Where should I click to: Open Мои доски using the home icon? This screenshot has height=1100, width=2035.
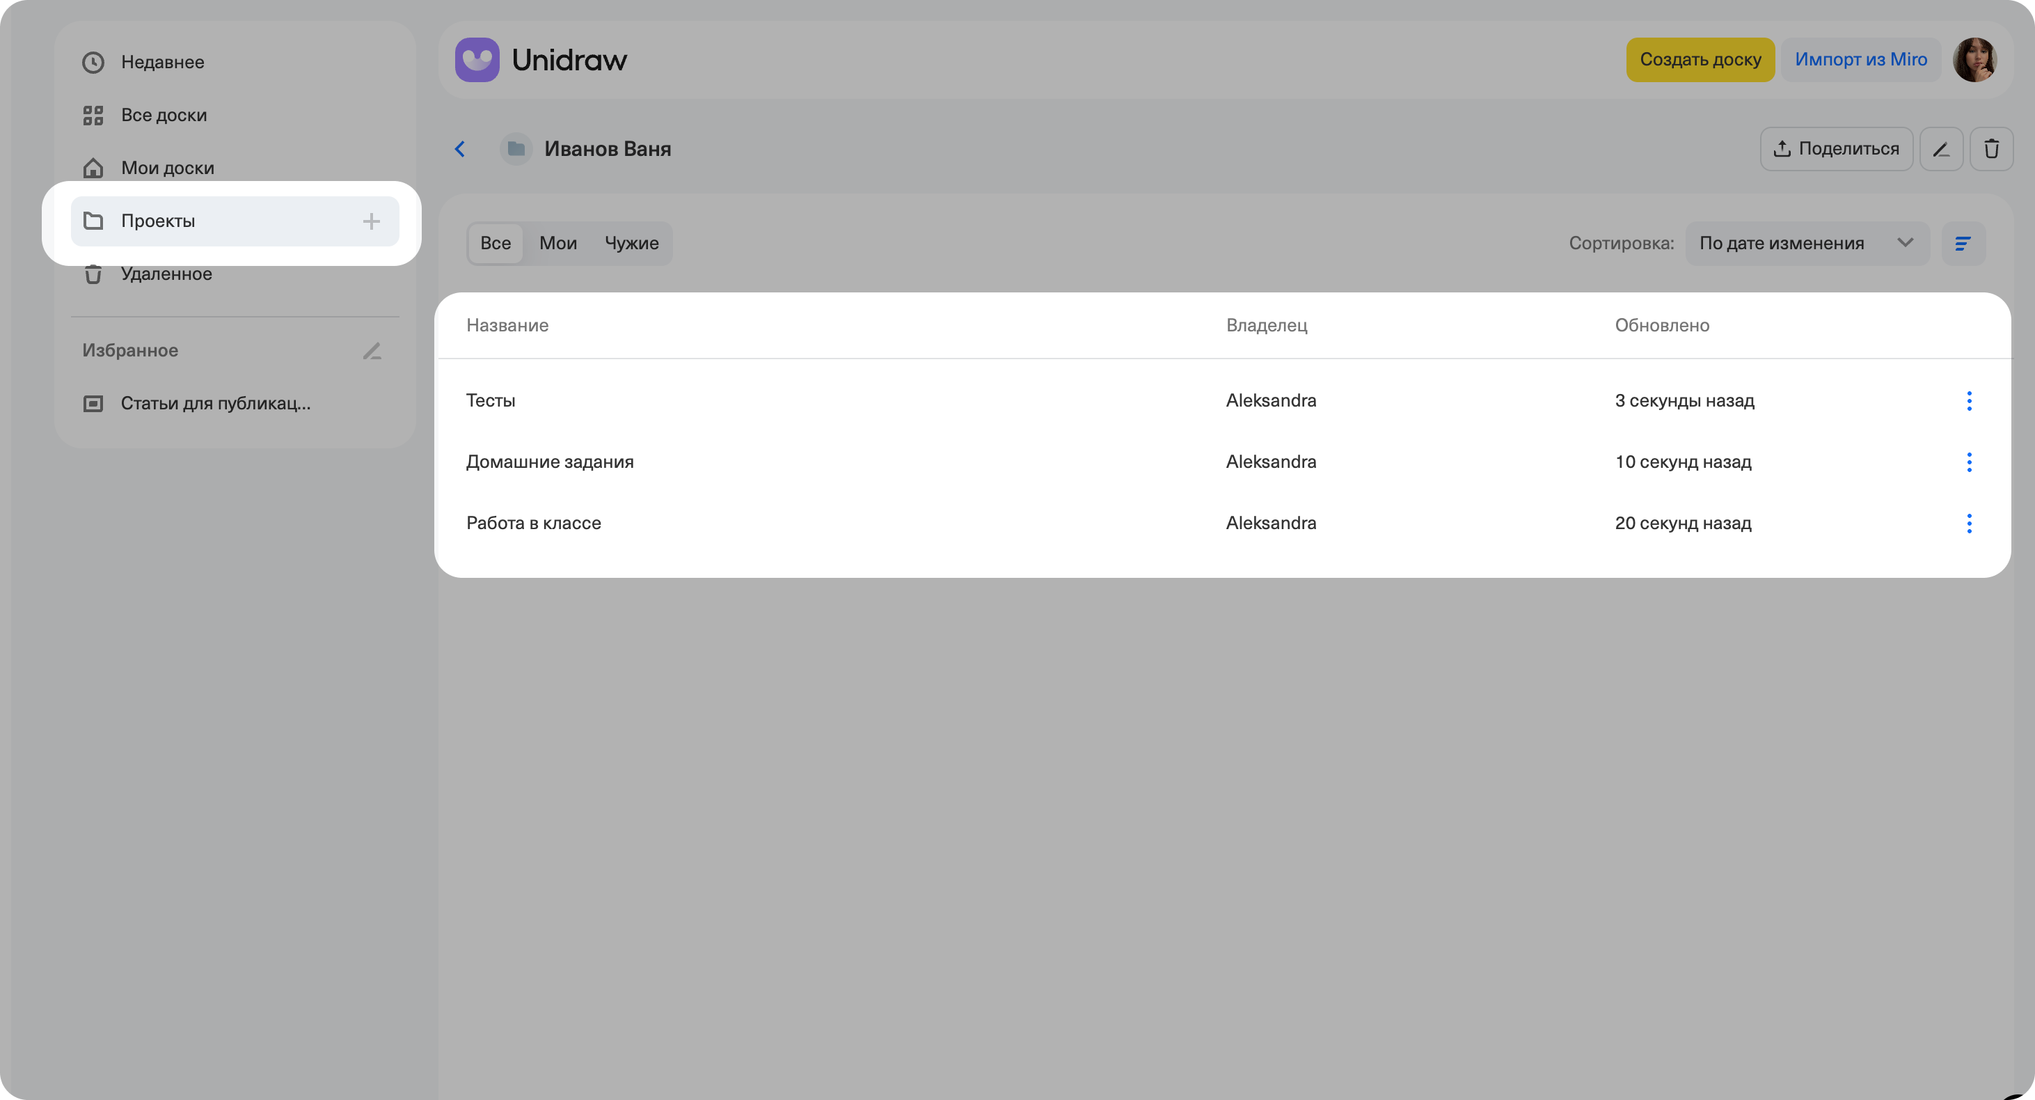[x=93, y=166]
